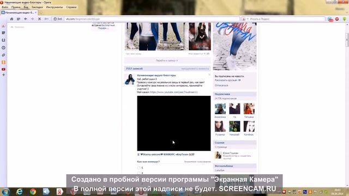Click the post author avatar

(130, 79)
